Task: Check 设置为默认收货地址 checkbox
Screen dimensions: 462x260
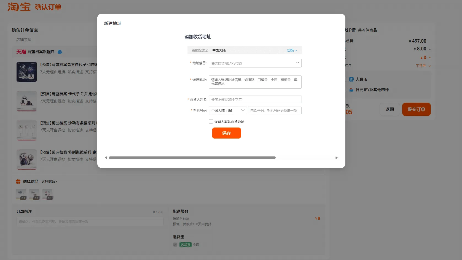Action: point(211,121)
